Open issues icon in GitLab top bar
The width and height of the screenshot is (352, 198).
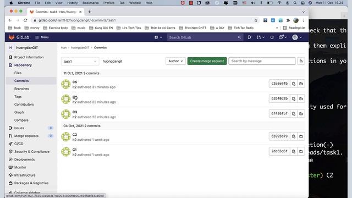click(249, 37)
